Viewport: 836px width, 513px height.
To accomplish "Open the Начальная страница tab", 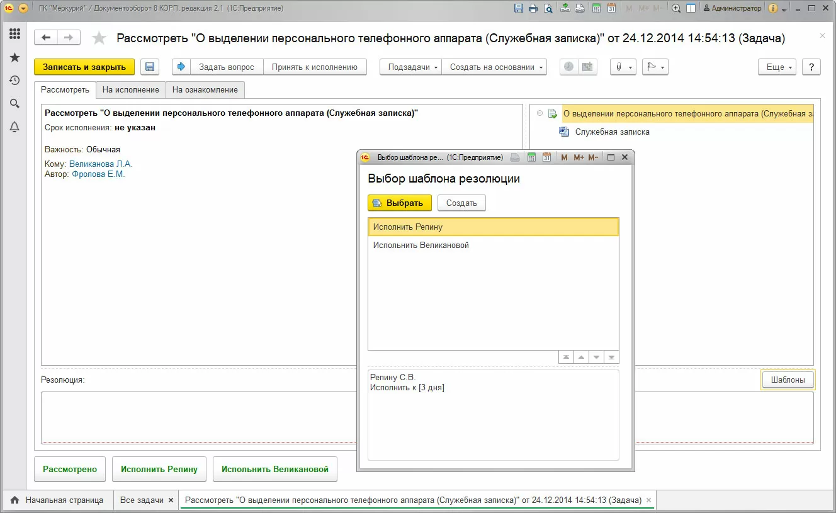I will (59, 500).
